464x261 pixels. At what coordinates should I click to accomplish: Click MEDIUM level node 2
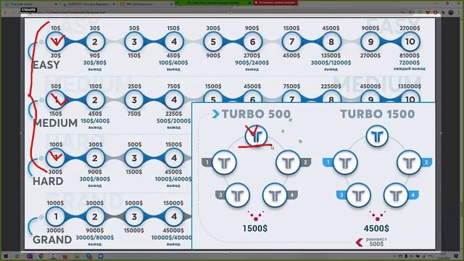[95, 100]
